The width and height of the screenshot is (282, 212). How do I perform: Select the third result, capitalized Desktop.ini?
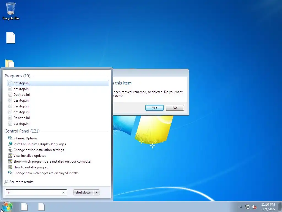point(58,95)
